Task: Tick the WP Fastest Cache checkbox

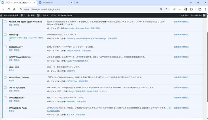Action: (x=5, y=98)
